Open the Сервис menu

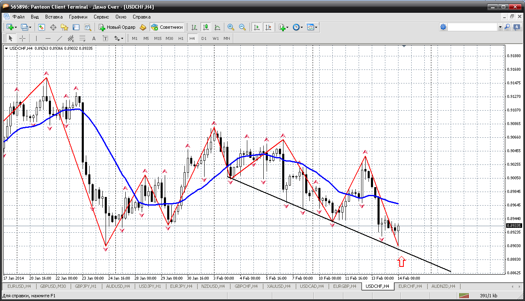point(101,17)
